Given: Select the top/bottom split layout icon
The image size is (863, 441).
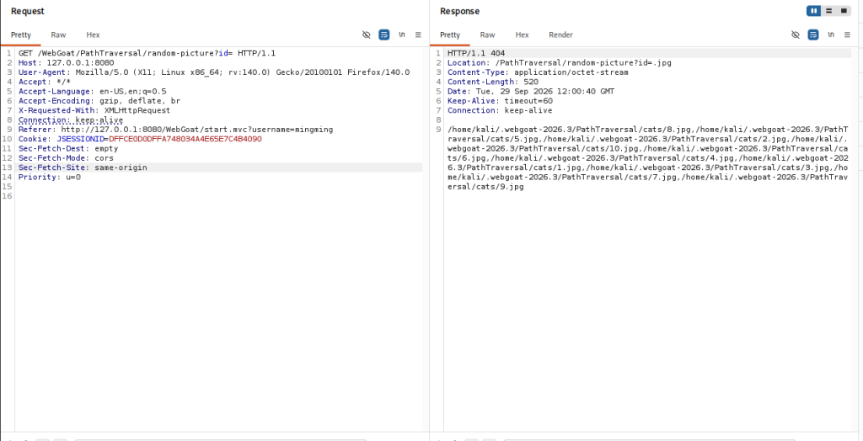Looking at the screenshot, I should [828, 11].
